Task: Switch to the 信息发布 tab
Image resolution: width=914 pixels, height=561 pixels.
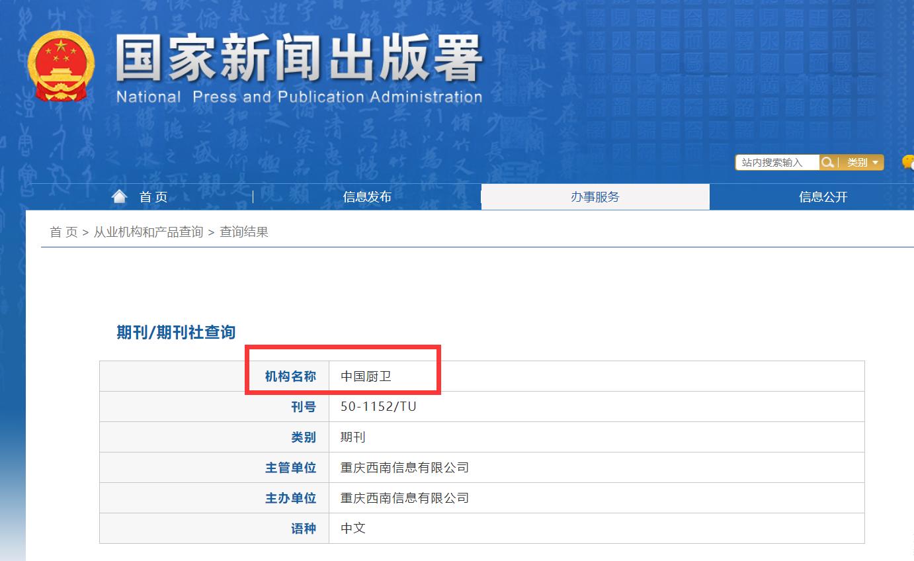Action: coord(366,196)
